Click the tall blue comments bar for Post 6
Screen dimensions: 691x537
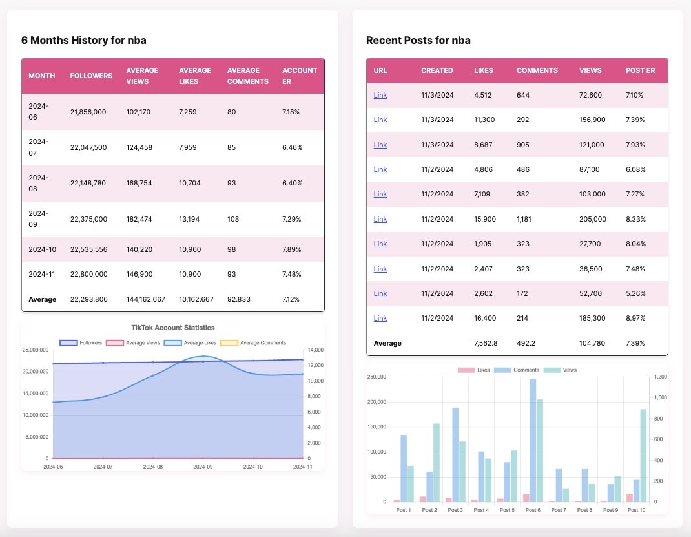coord(533,441)
